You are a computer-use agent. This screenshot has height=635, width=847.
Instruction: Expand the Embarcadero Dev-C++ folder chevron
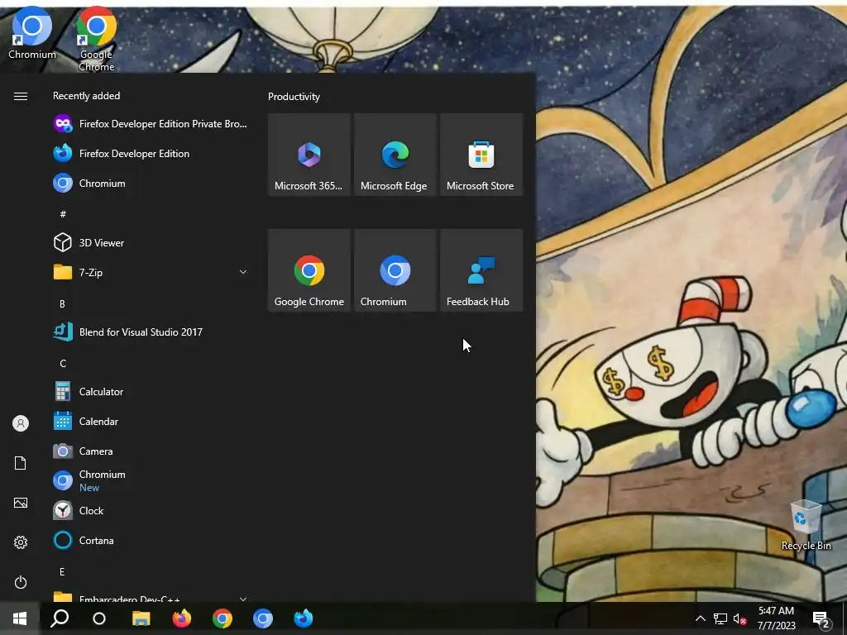point(243,599)
